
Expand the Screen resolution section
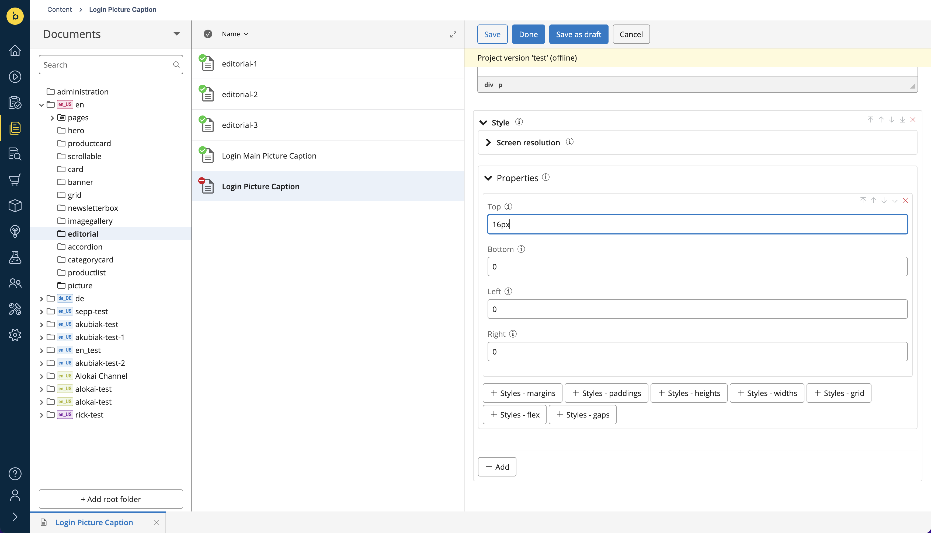(x=488, y=142)
